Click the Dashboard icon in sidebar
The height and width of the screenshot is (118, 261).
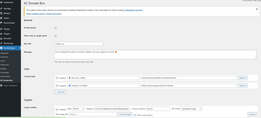[x=2, y=2]
